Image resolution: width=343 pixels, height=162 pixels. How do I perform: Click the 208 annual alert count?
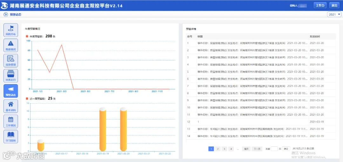pyautogui.click(x=49, y=36)
